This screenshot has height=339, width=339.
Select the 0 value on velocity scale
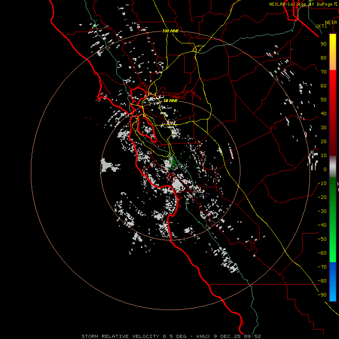click(x=325, y=169)
